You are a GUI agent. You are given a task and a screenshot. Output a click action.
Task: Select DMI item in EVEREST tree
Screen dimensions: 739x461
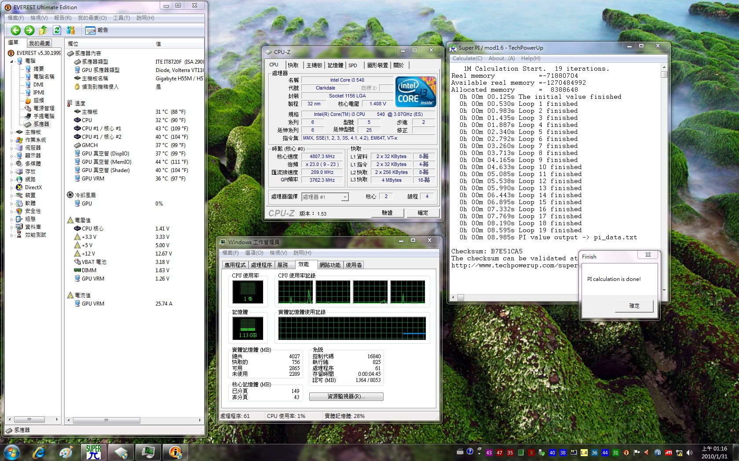(x=34, y=84)
